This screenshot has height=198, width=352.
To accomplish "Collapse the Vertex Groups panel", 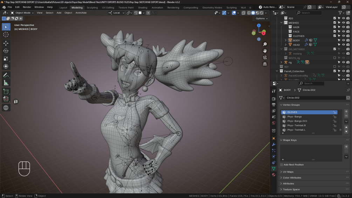I will click(x=281, y=105).
